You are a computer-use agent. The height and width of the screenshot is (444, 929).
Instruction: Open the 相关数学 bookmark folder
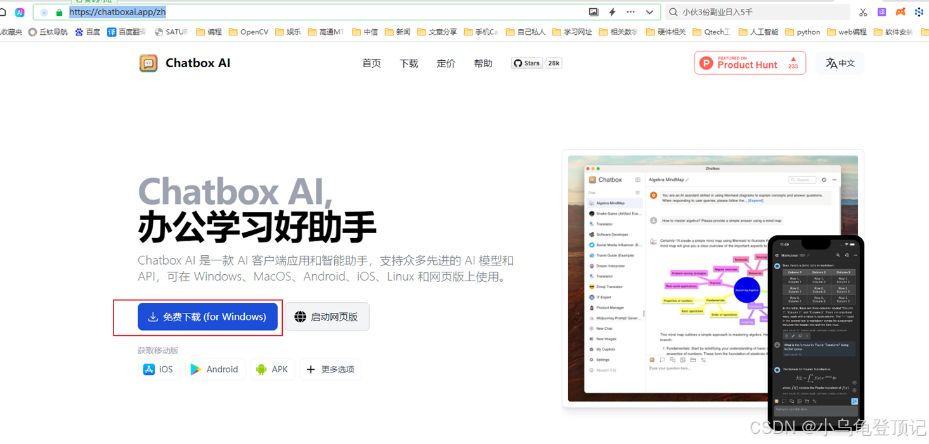click(x=619, y=32)
